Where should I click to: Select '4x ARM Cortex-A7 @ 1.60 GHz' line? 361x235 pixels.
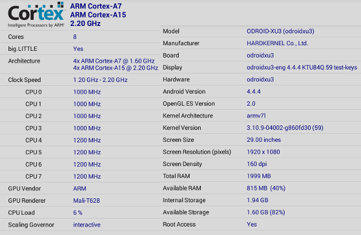tap(114, 61)
